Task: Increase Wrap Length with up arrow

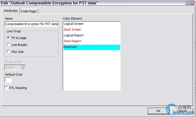Action: (x=24, y=66)
